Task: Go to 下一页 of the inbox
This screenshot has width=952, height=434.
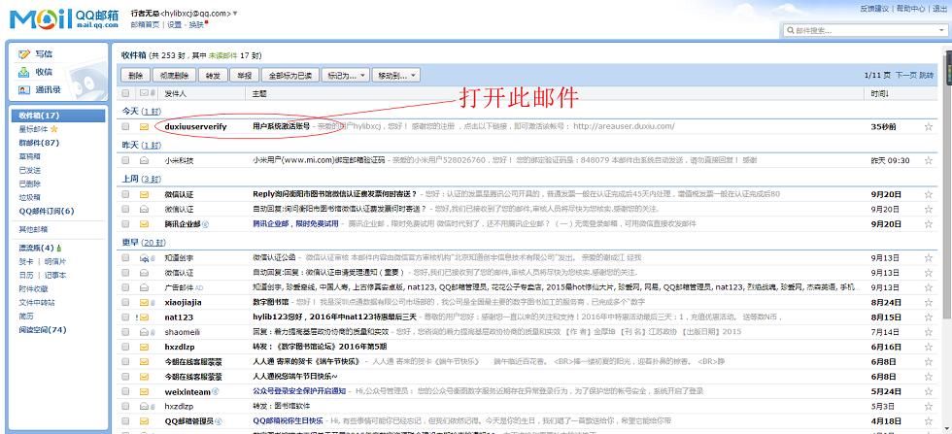Action: [x=905, y=76]
